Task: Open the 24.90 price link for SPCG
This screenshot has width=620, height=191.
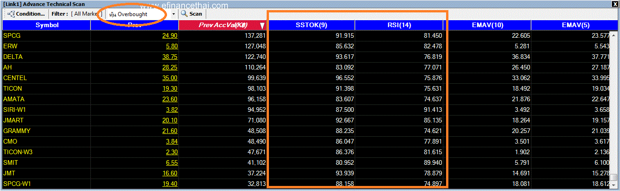Action: pyautogui.click(x=170, y=35)
